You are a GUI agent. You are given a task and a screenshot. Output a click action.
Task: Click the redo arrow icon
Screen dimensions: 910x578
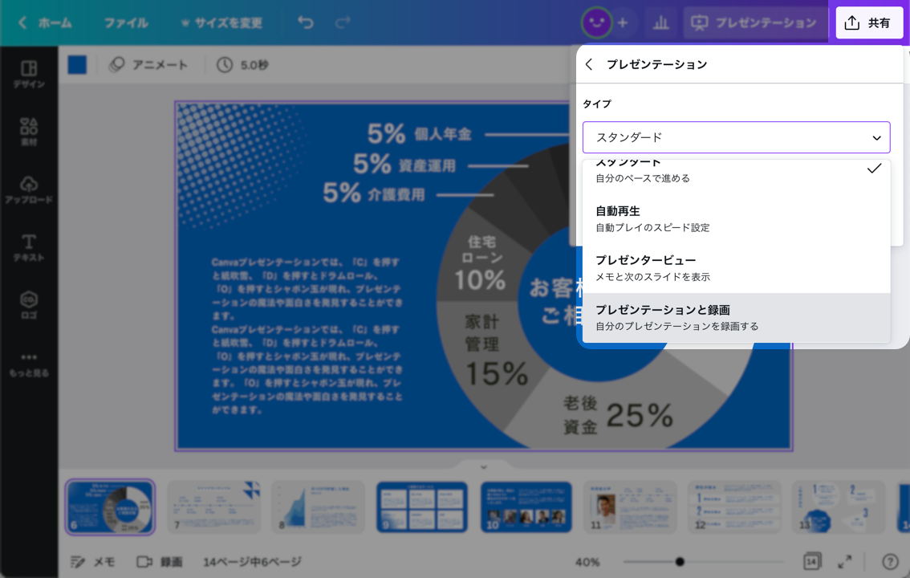[343, 22]
